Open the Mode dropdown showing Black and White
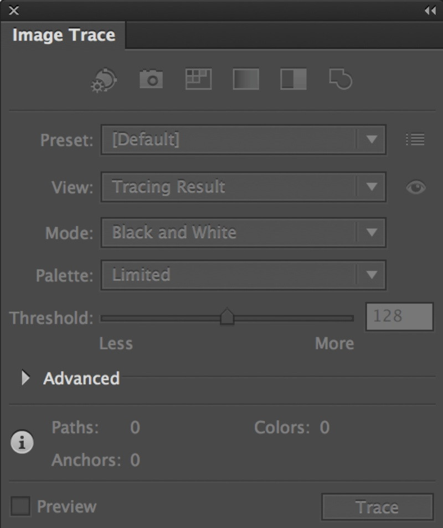The image size is (443, 528). [x=244, y=233]
